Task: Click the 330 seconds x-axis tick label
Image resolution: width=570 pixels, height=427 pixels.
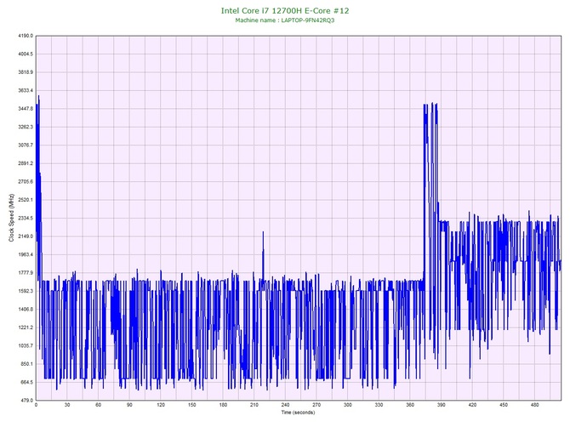Action: (x=379, y=405)
